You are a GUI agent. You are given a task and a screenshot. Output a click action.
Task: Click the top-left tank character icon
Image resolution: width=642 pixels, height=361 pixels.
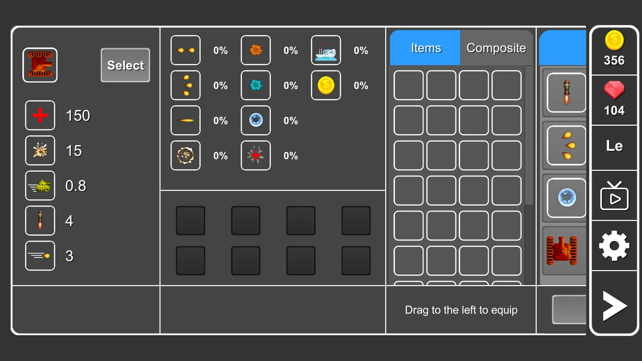click(x=40, y=65)
